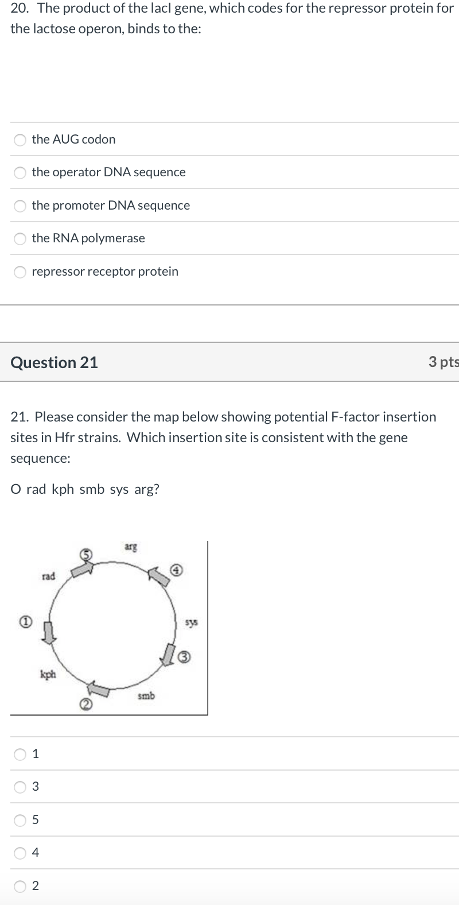Select answer 1 for Question 21
Screen dimensions: 459x905
(x=20, y=754)
